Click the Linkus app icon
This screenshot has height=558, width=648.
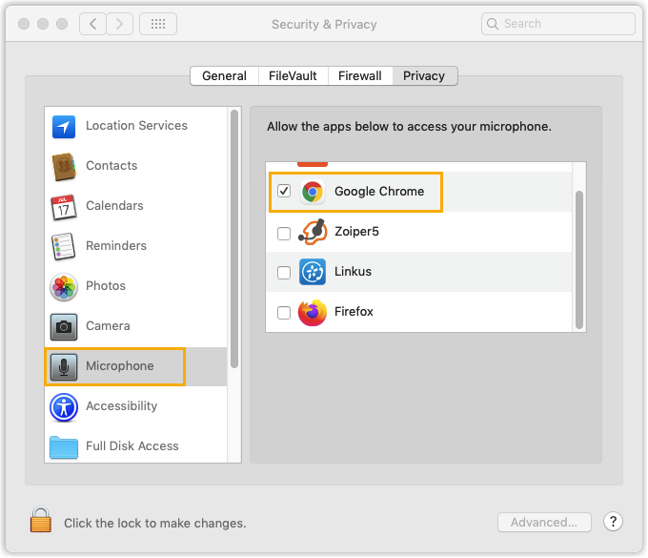312,272
